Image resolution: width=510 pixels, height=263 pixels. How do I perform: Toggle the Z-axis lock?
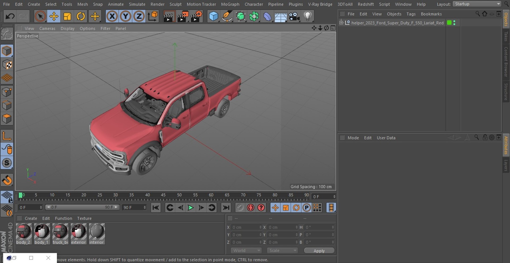click(139, 16)
